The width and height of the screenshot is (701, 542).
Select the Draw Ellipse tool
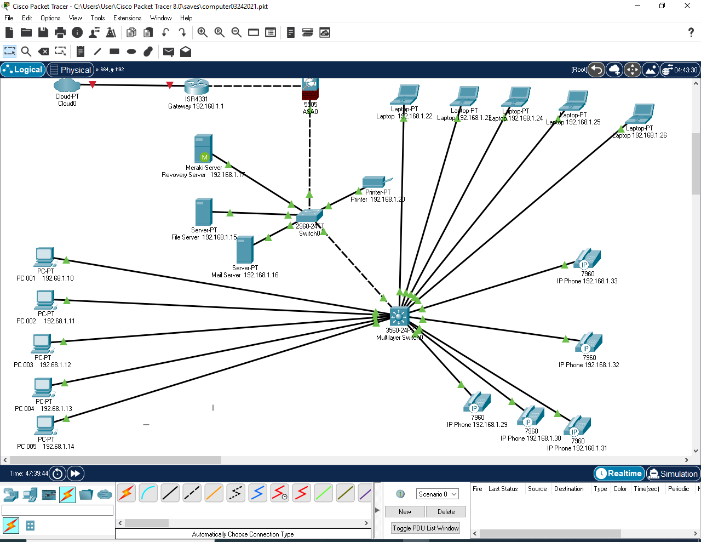pyautogui.click(x=131, y=52)
